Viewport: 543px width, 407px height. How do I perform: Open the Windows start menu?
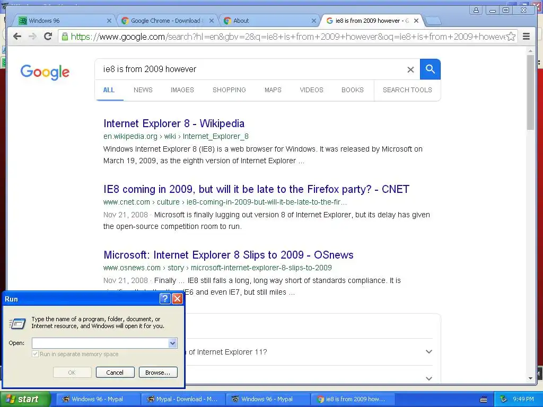(25, 400)
